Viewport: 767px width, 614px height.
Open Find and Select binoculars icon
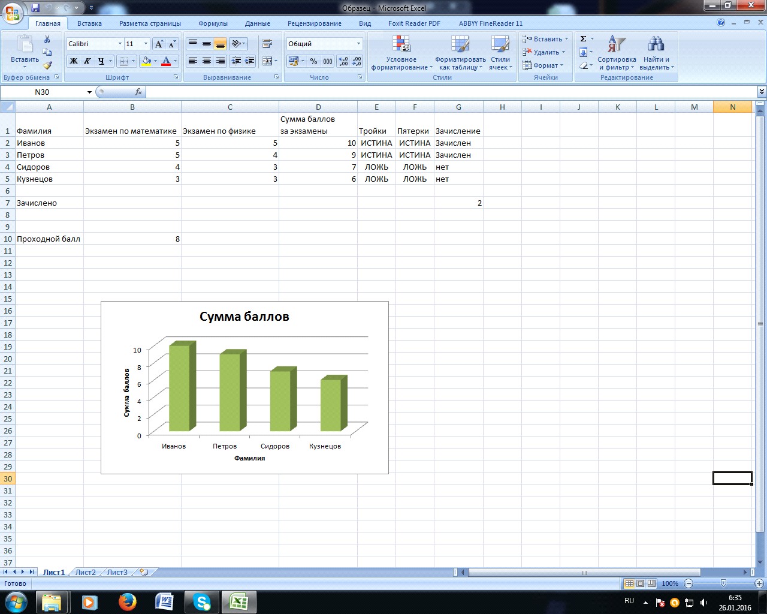tap(656, 44)
